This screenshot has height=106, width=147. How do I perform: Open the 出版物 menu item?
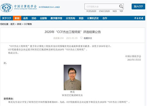[44, 18]
